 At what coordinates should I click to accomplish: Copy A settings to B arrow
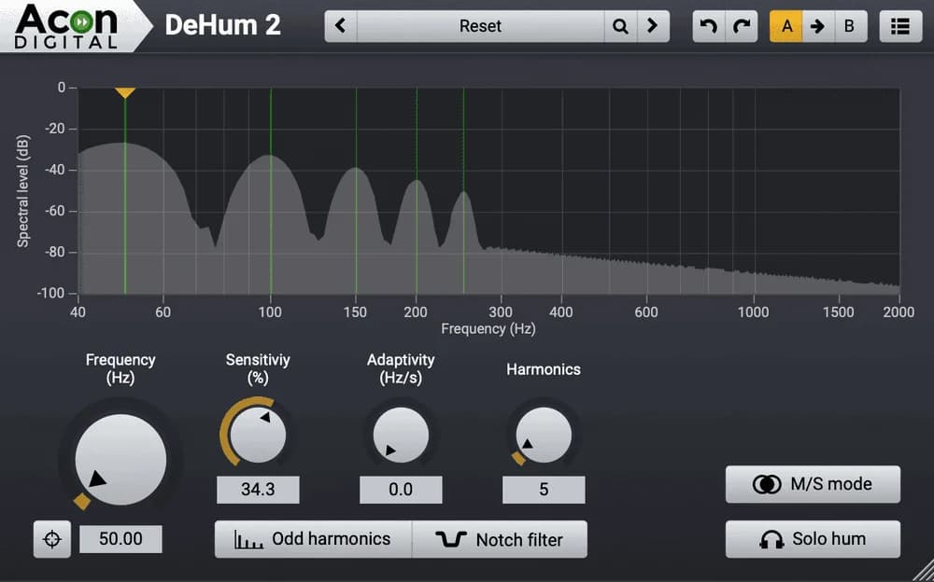click(817, 26)
